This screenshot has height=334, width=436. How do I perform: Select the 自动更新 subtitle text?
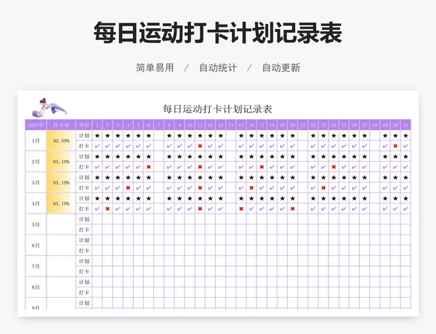[x=281, y=68]
